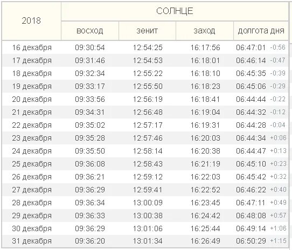Select the зенит column header
The width and height of the screenshot is (292, 250).
point(147,31)
